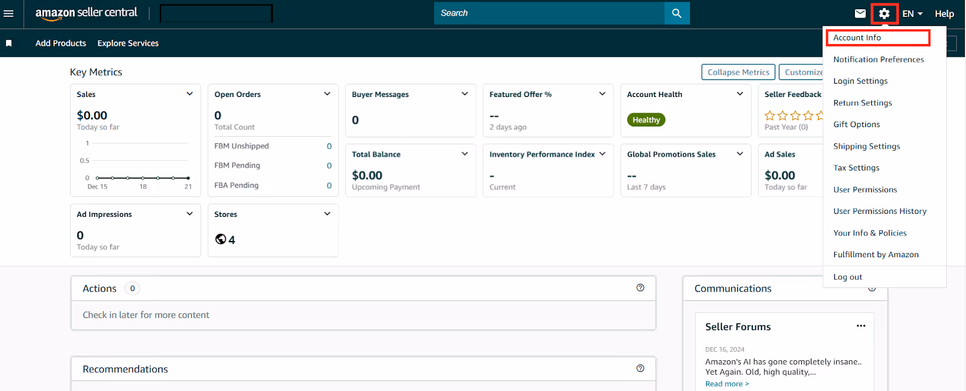Expand the Inventory Performance Index chevron
Image resolution: width=966 pixels, height=391 pixels.
point(603,154)
